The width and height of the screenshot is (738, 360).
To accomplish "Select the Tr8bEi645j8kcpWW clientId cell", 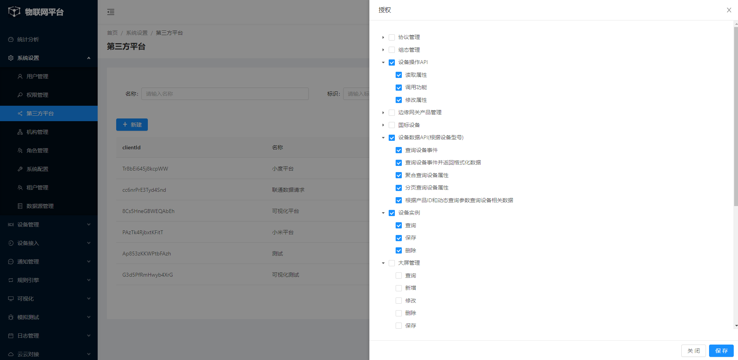I will coord(145,169).
